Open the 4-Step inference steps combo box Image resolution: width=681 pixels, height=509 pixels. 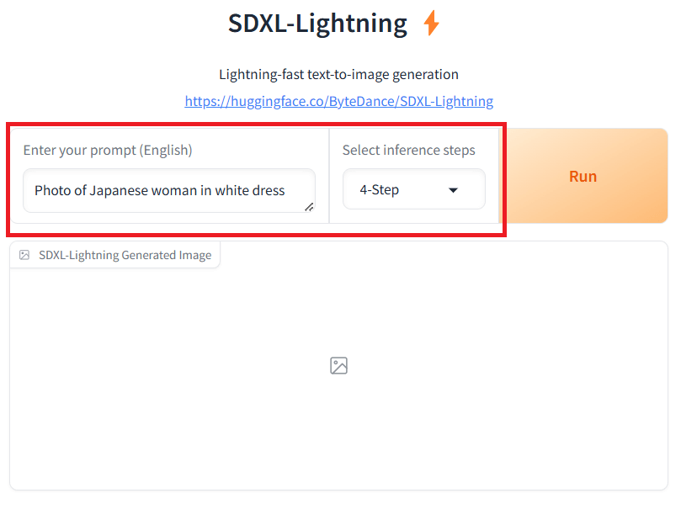(x=413, y=189)
